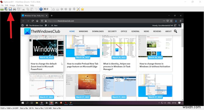Click HOME in the site navigation
Screen dimensions: 204x110
(72, 31)
